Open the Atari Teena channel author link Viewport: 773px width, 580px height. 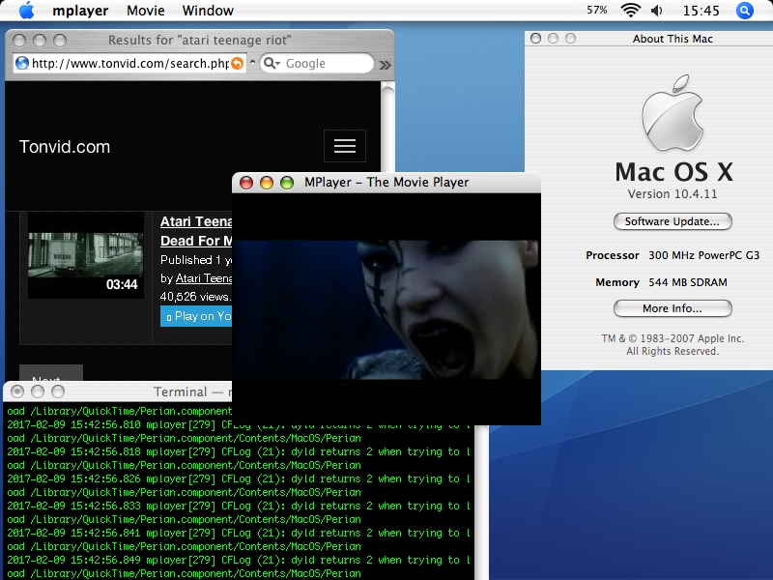coord(204,278)
